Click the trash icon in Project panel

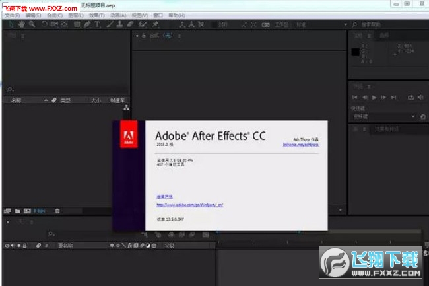[57, 211]
